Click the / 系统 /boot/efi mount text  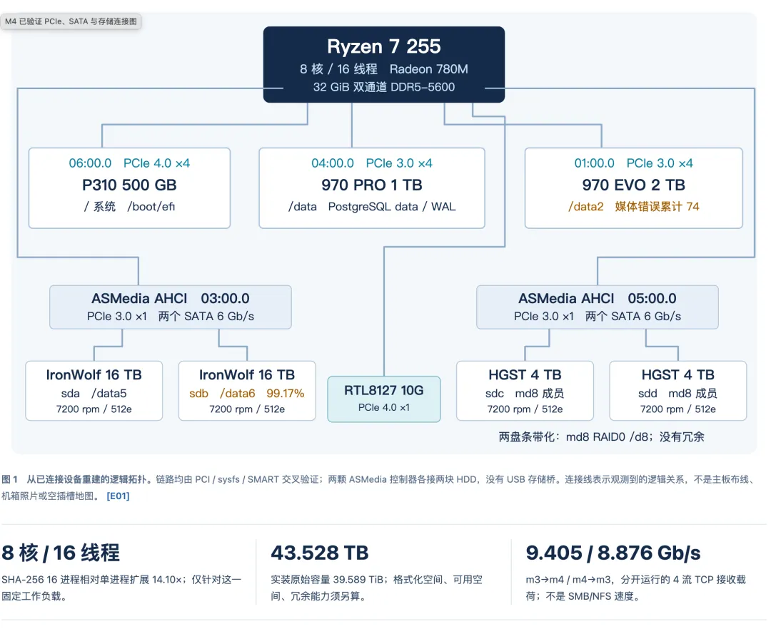pyautogui.click(x=129, y=207)
